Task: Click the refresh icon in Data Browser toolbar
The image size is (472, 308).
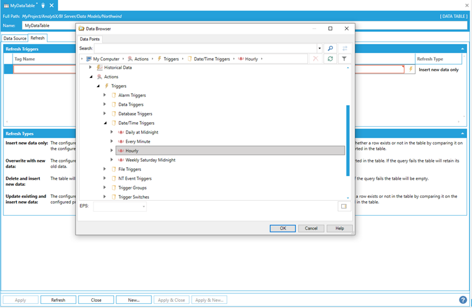Action: [x=330, y=59]
